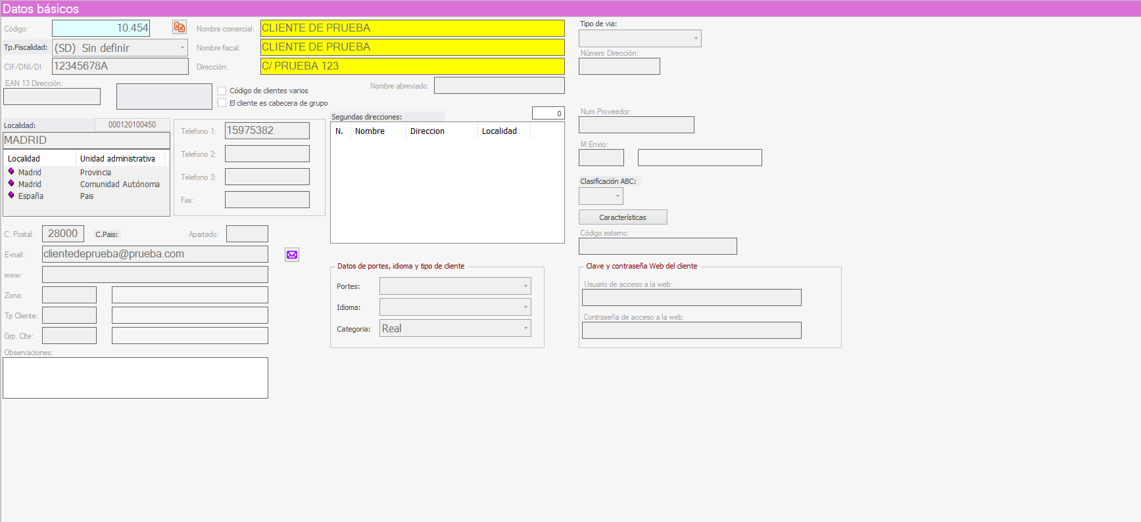Image resolution: width=1141 pixels, height=522 pixels.
Task: Click into the Observaciones text area
Action: [x=135, y=378]
